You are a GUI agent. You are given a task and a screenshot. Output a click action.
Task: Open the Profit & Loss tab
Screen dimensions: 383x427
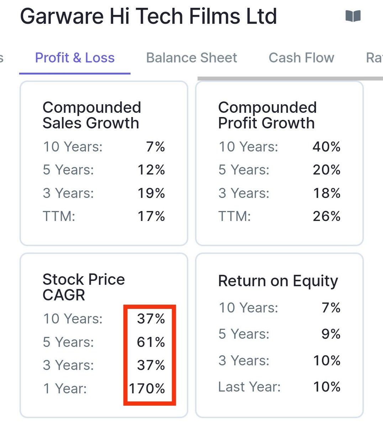pyautogui.click(x=75, y=58)
